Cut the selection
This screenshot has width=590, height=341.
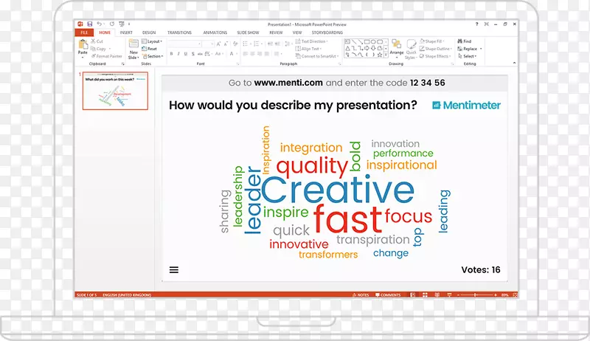(x=97, y=41)
